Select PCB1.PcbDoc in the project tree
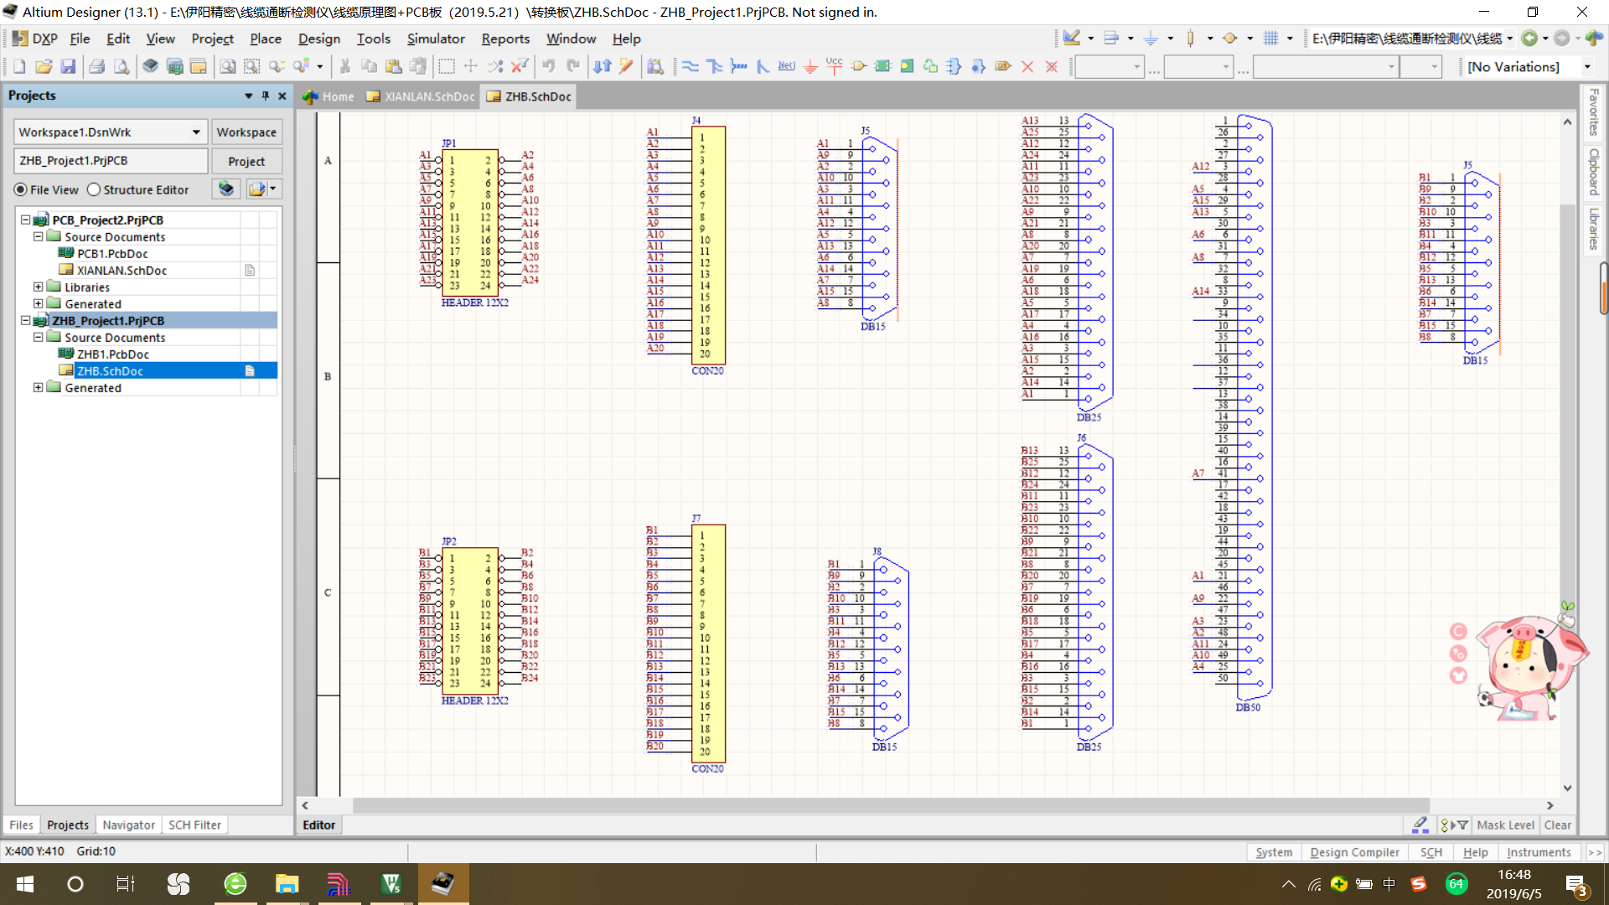The width and height of the screenshot is (1609, 905). (x=112, y=253)
